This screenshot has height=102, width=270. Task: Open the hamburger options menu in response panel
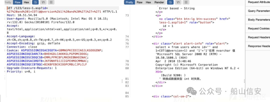(186, 2)
